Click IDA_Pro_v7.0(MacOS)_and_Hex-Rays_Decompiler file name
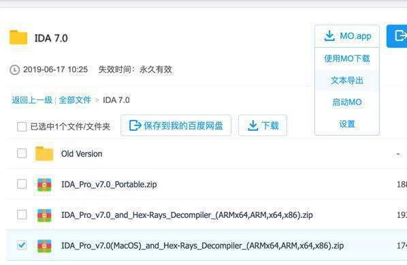Screen dimensions: 407x265 pos(202,246)
